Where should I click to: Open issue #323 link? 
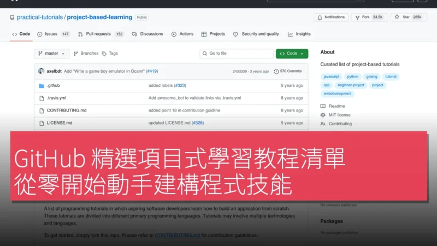click(180, 86)
